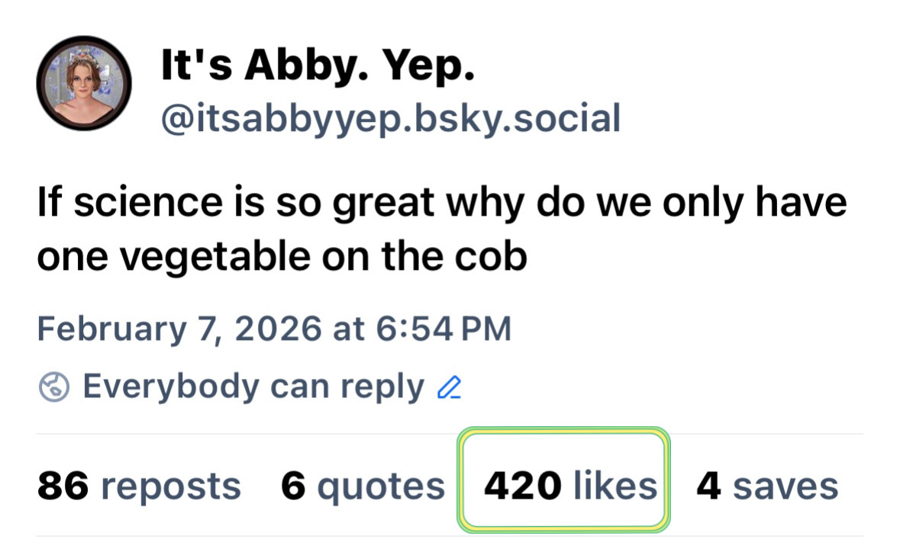Click the word "quotes"

pyautogui.click(x=381, y=486)
